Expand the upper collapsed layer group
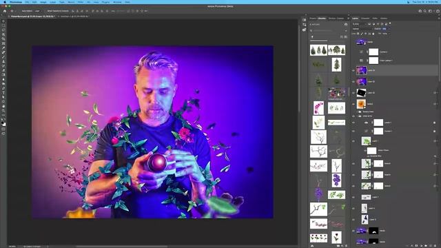Image resolution: width=441 pixels, height=248 pixels. pyautogui.click(x=357, y=112)
